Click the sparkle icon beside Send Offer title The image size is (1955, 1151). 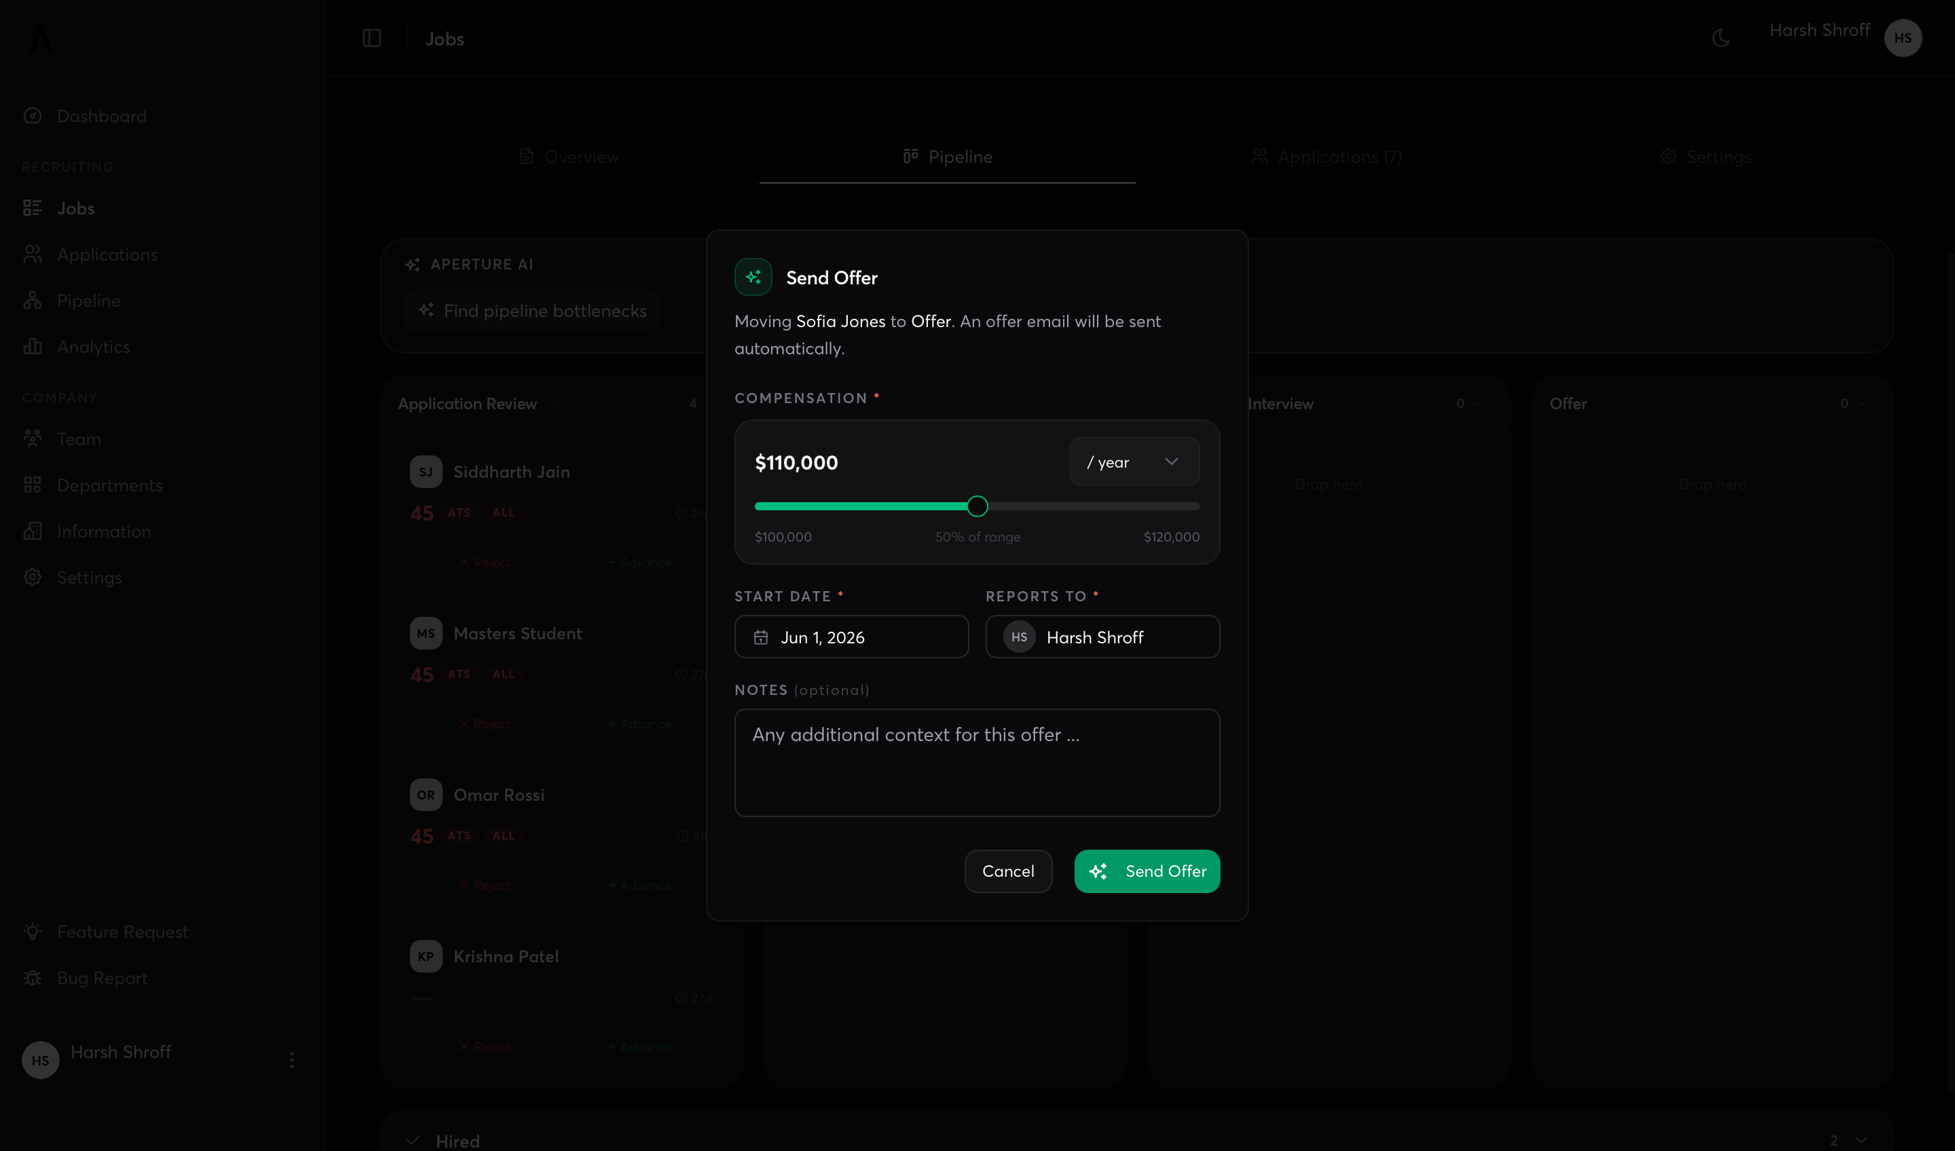coord(753,277)
